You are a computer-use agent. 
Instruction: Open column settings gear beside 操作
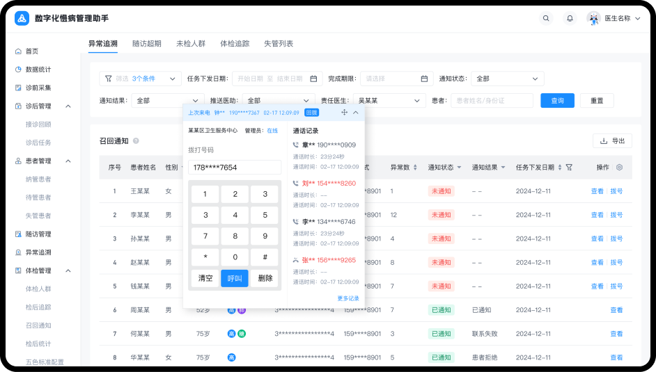click(x=619, y=168)
